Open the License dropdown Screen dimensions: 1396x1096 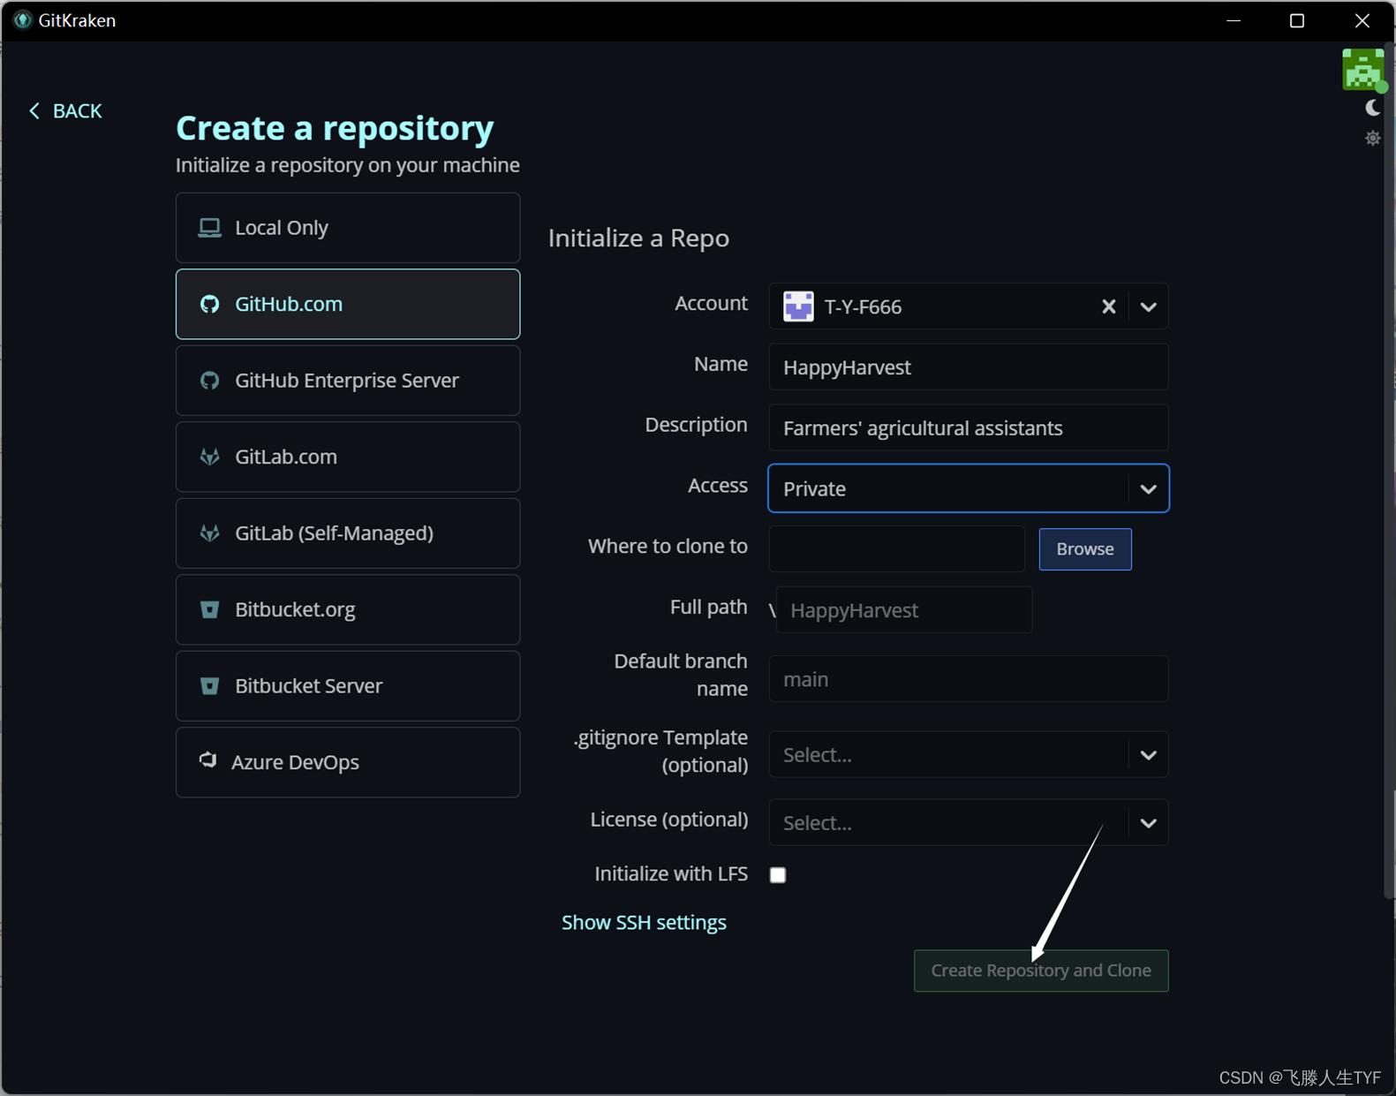[969, 823]
